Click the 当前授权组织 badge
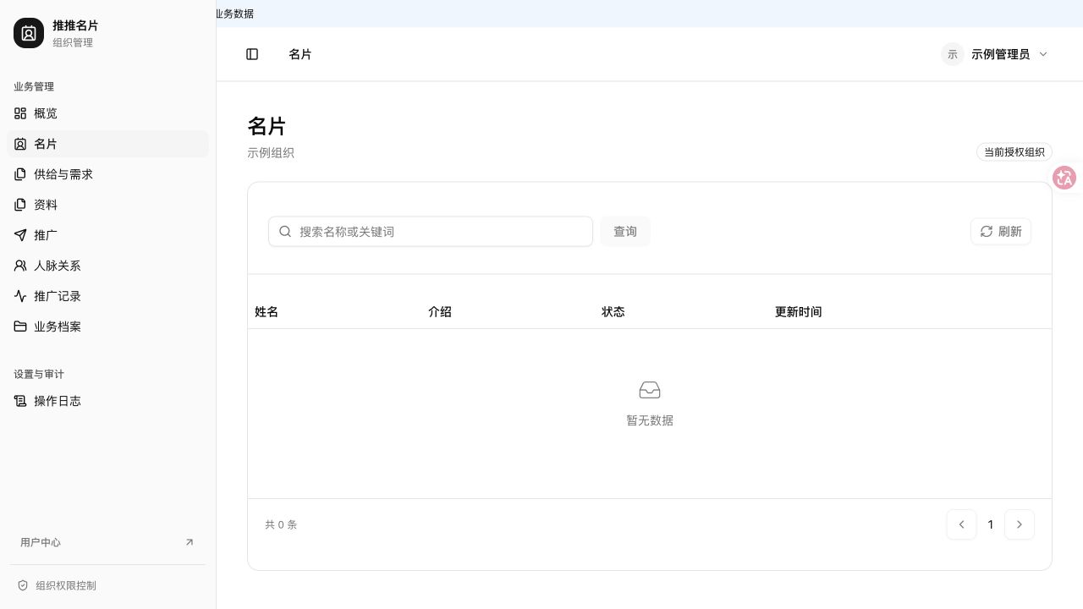 pos(1014,152)
